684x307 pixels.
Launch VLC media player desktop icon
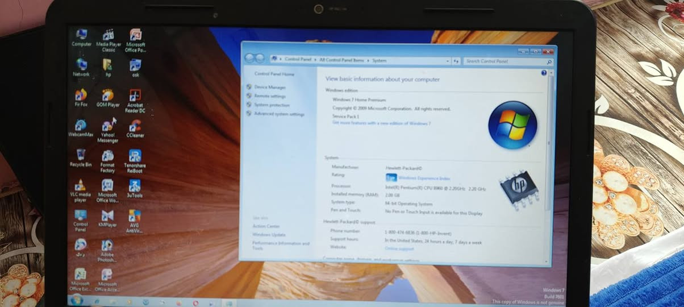[x=80, y=190]
